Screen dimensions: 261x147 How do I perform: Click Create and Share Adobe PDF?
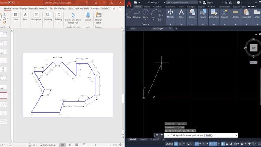point(73,18)
